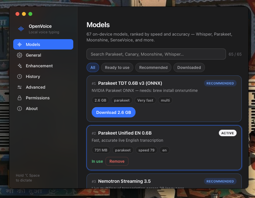Open the Models section in sidebar
255x198 pixels.
tap(43, 44)
